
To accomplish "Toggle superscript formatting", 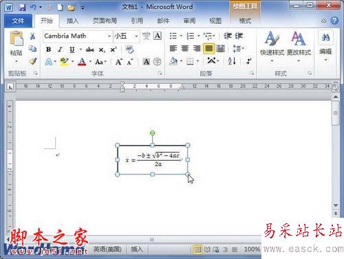I will pos(114,49).
